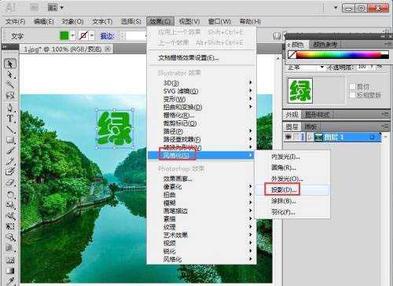Open the fill color swatch dropdown arrow
The width and height of the screenshot is (393, 286).
[x=72, y=35]
